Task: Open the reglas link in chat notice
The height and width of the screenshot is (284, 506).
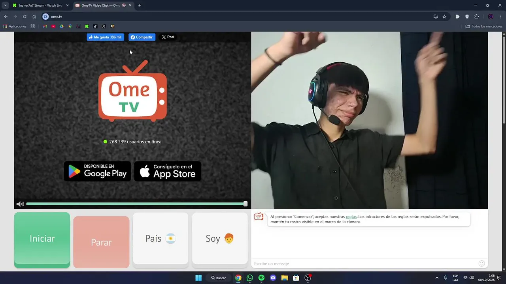Action: [x=351, y=217]
